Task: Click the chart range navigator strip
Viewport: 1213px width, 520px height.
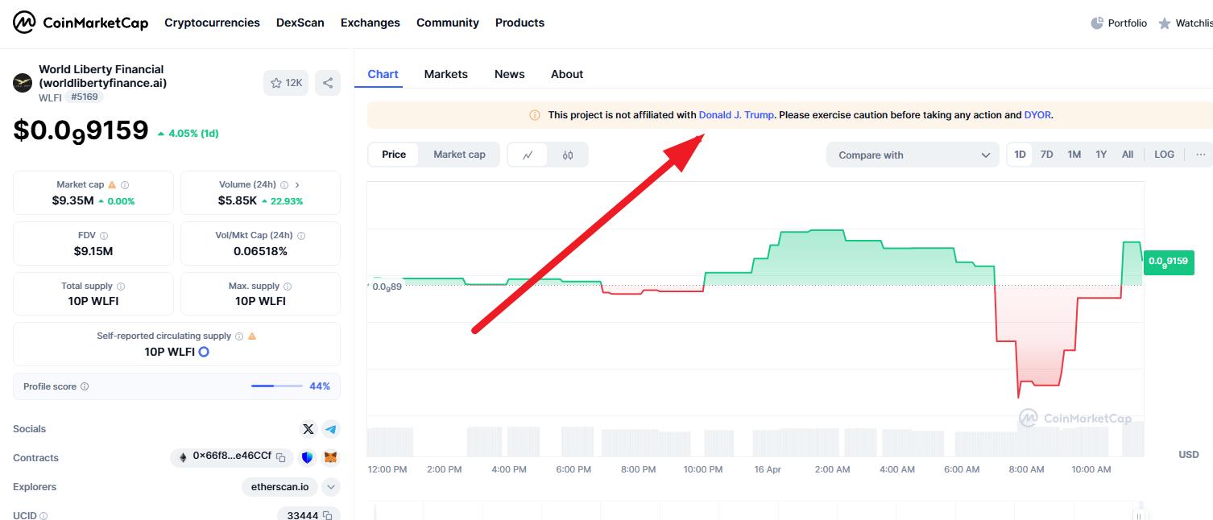Action: click(x=756, y=512)
